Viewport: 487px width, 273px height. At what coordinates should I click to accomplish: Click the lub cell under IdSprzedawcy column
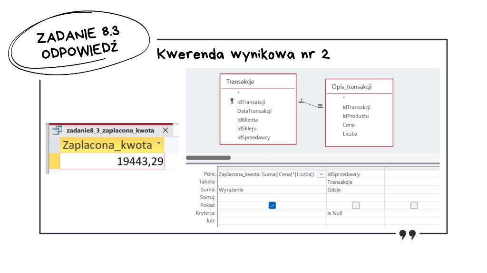[355, 221]
